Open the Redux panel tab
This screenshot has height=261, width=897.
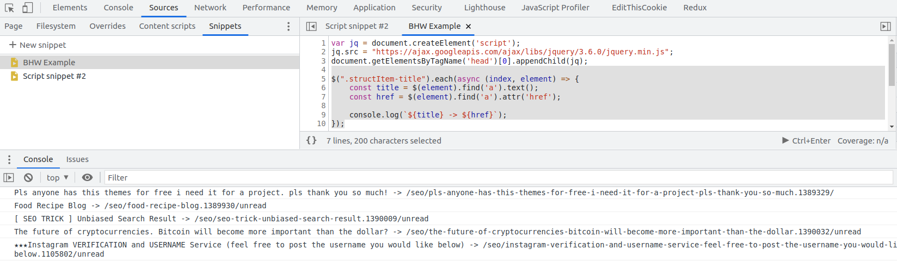point(695,8)
